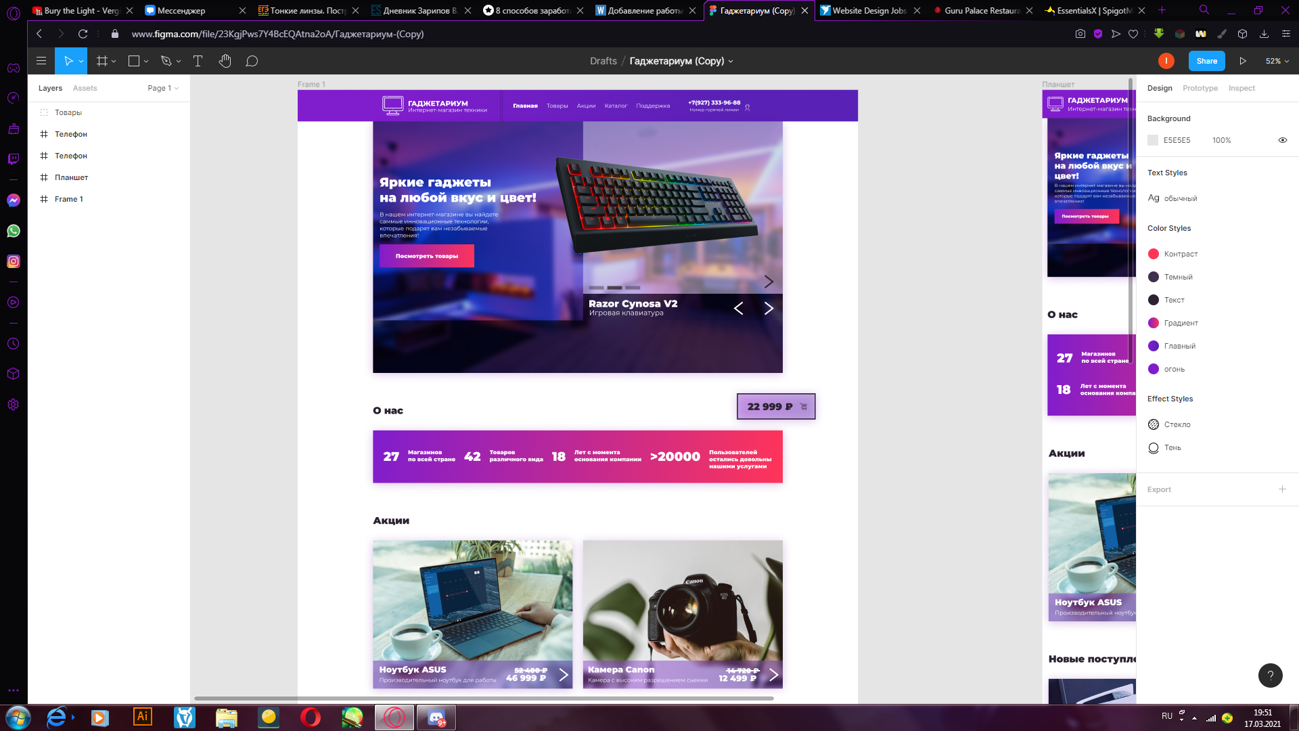Image resolution: width=1299 pixels, height=731 pixels.
Task: Click the snapshot camera icon in address bar
Action: click(1080, 34)
